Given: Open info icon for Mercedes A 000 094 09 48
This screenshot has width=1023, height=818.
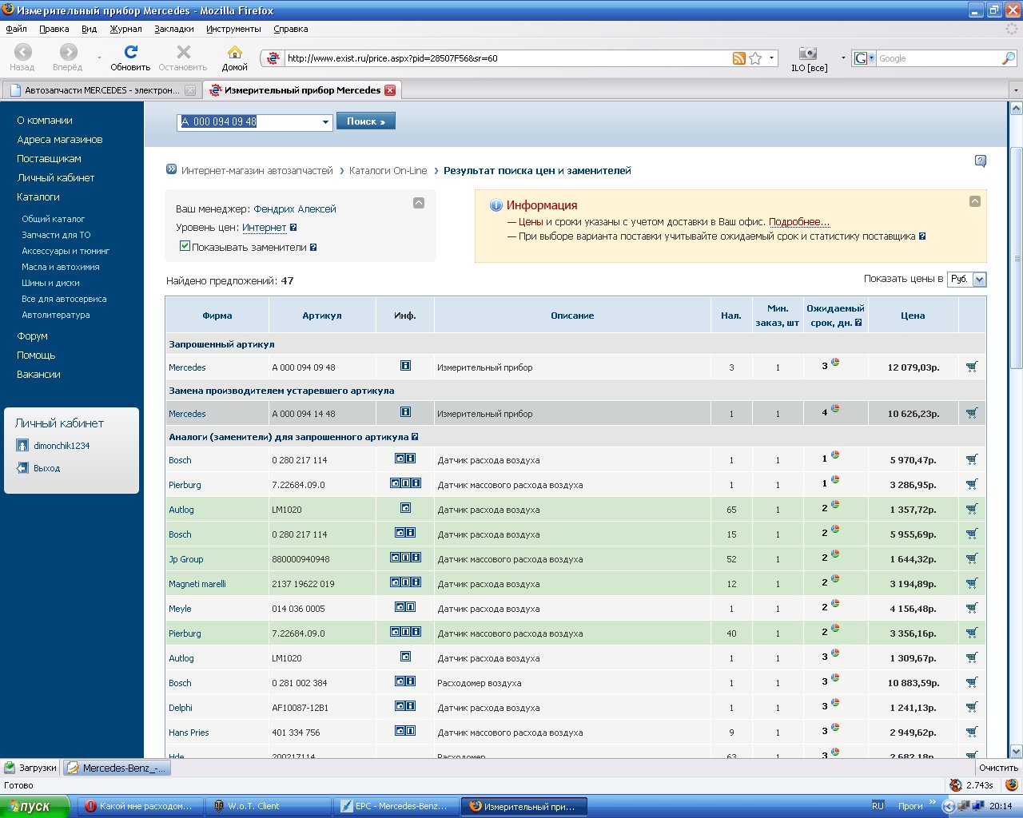Looking at the screenshot, I should click(x=405, y=366).
